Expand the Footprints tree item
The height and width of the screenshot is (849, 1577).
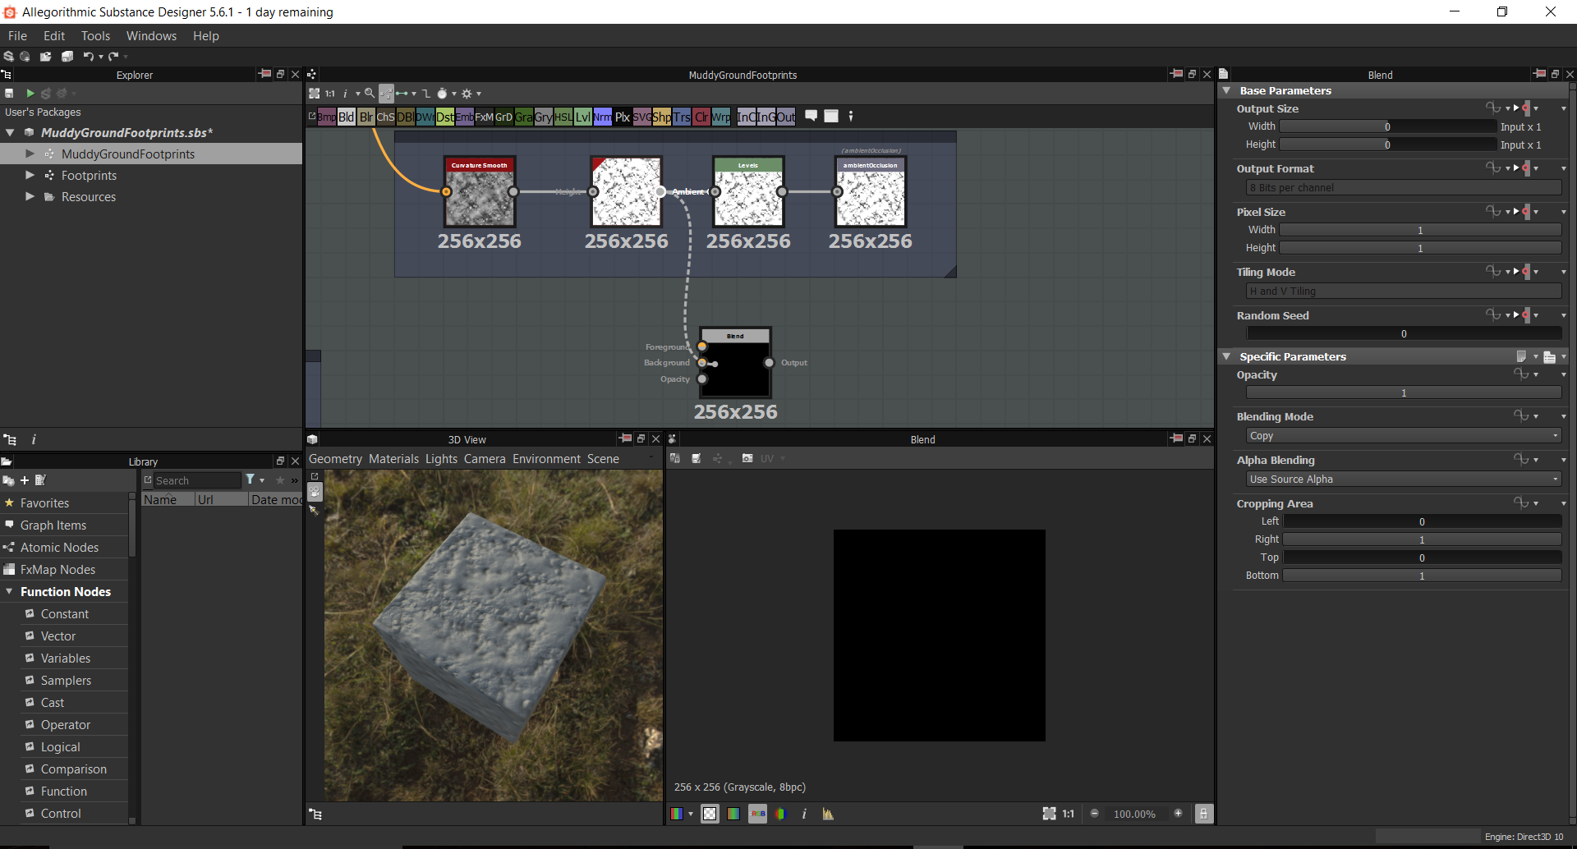[30, 175]
